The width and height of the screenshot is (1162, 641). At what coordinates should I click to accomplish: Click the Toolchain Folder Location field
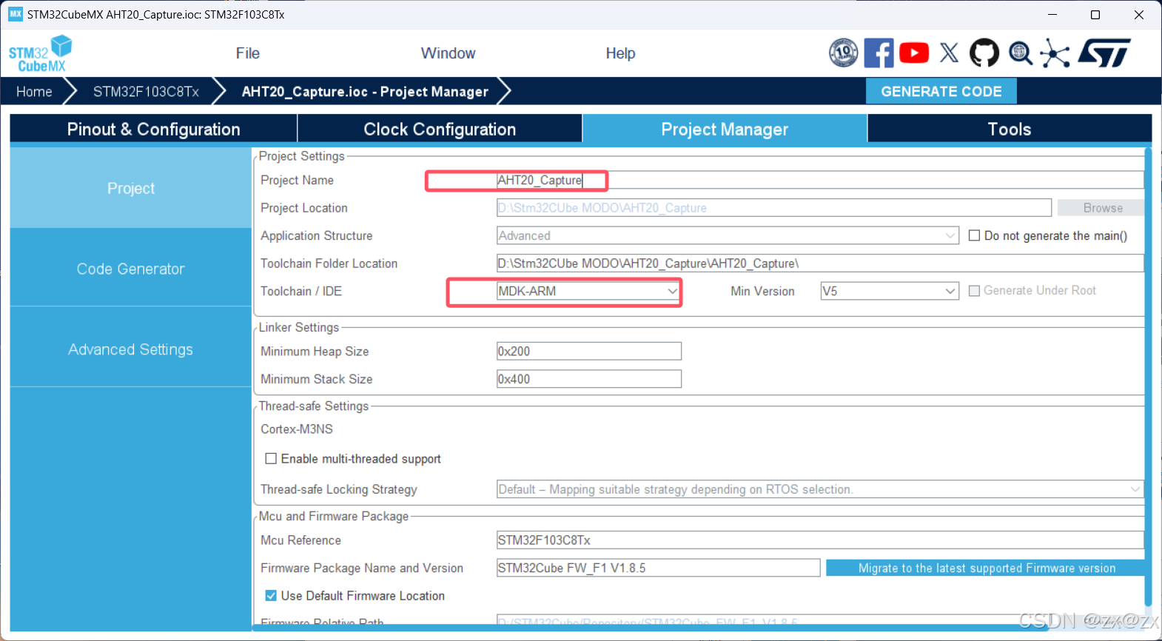click(820, 264)
